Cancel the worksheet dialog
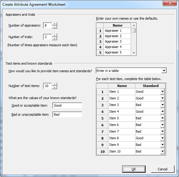Screen dimensions: 179x177 pos(162,169)
